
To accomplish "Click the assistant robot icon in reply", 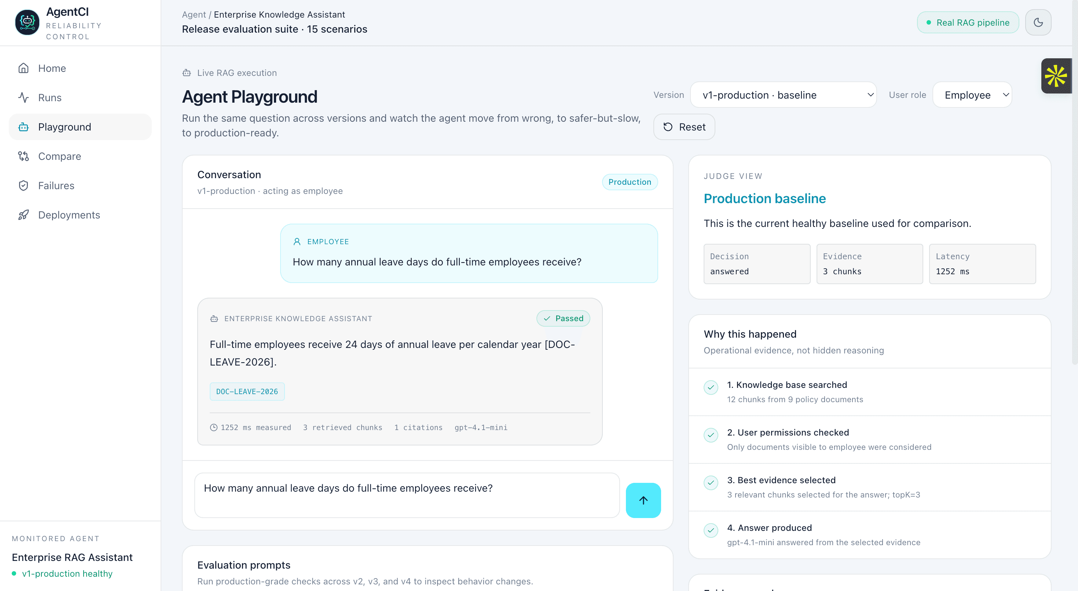I will pyautogui.click(x=214, y=319).
